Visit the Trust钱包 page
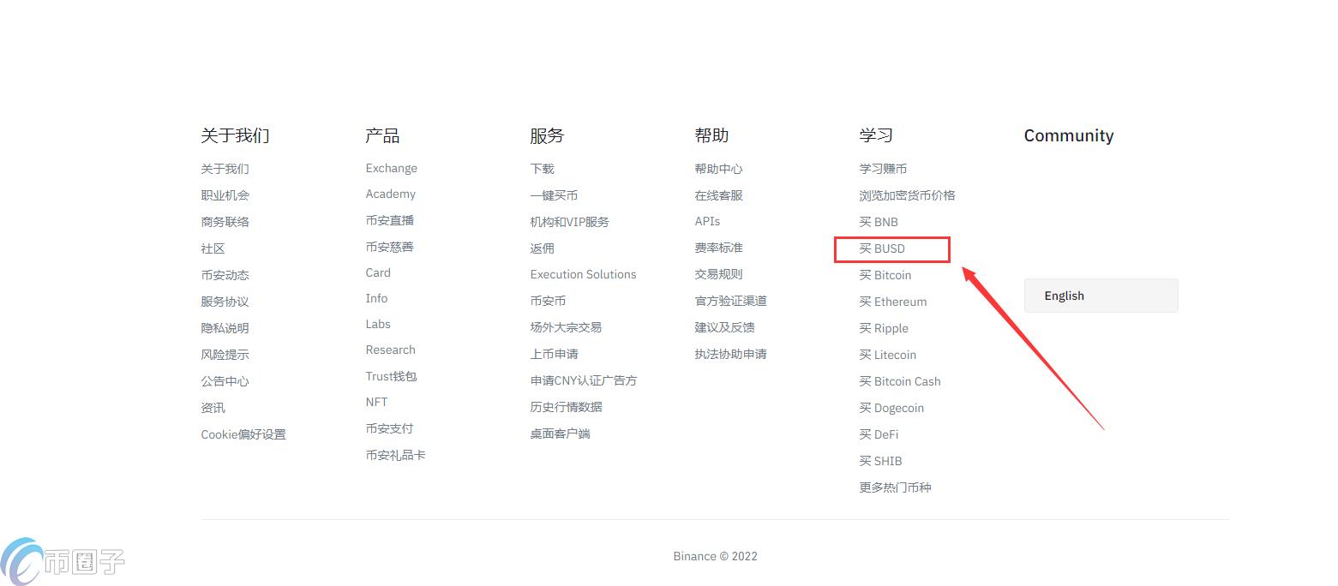 pos(391,375)
